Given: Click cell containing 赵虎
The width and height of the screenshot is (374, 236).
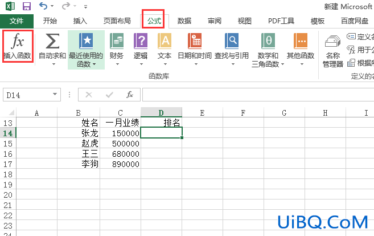Looking at the screenshot, I should pos(79,143).
